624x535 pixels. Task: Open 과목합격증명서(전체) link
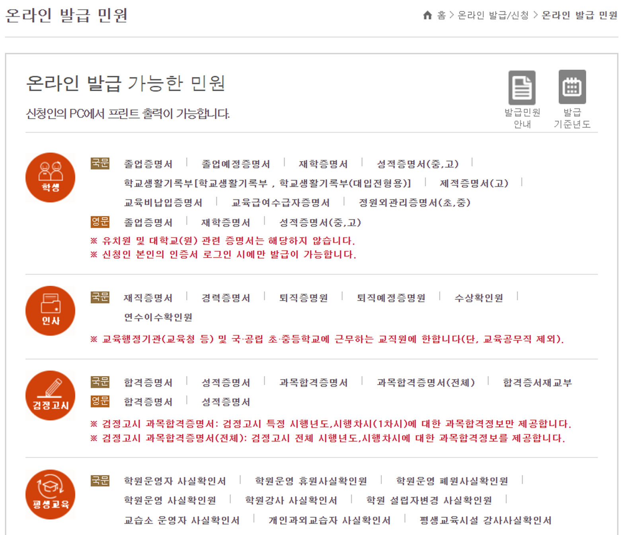(x=426, y=383)
